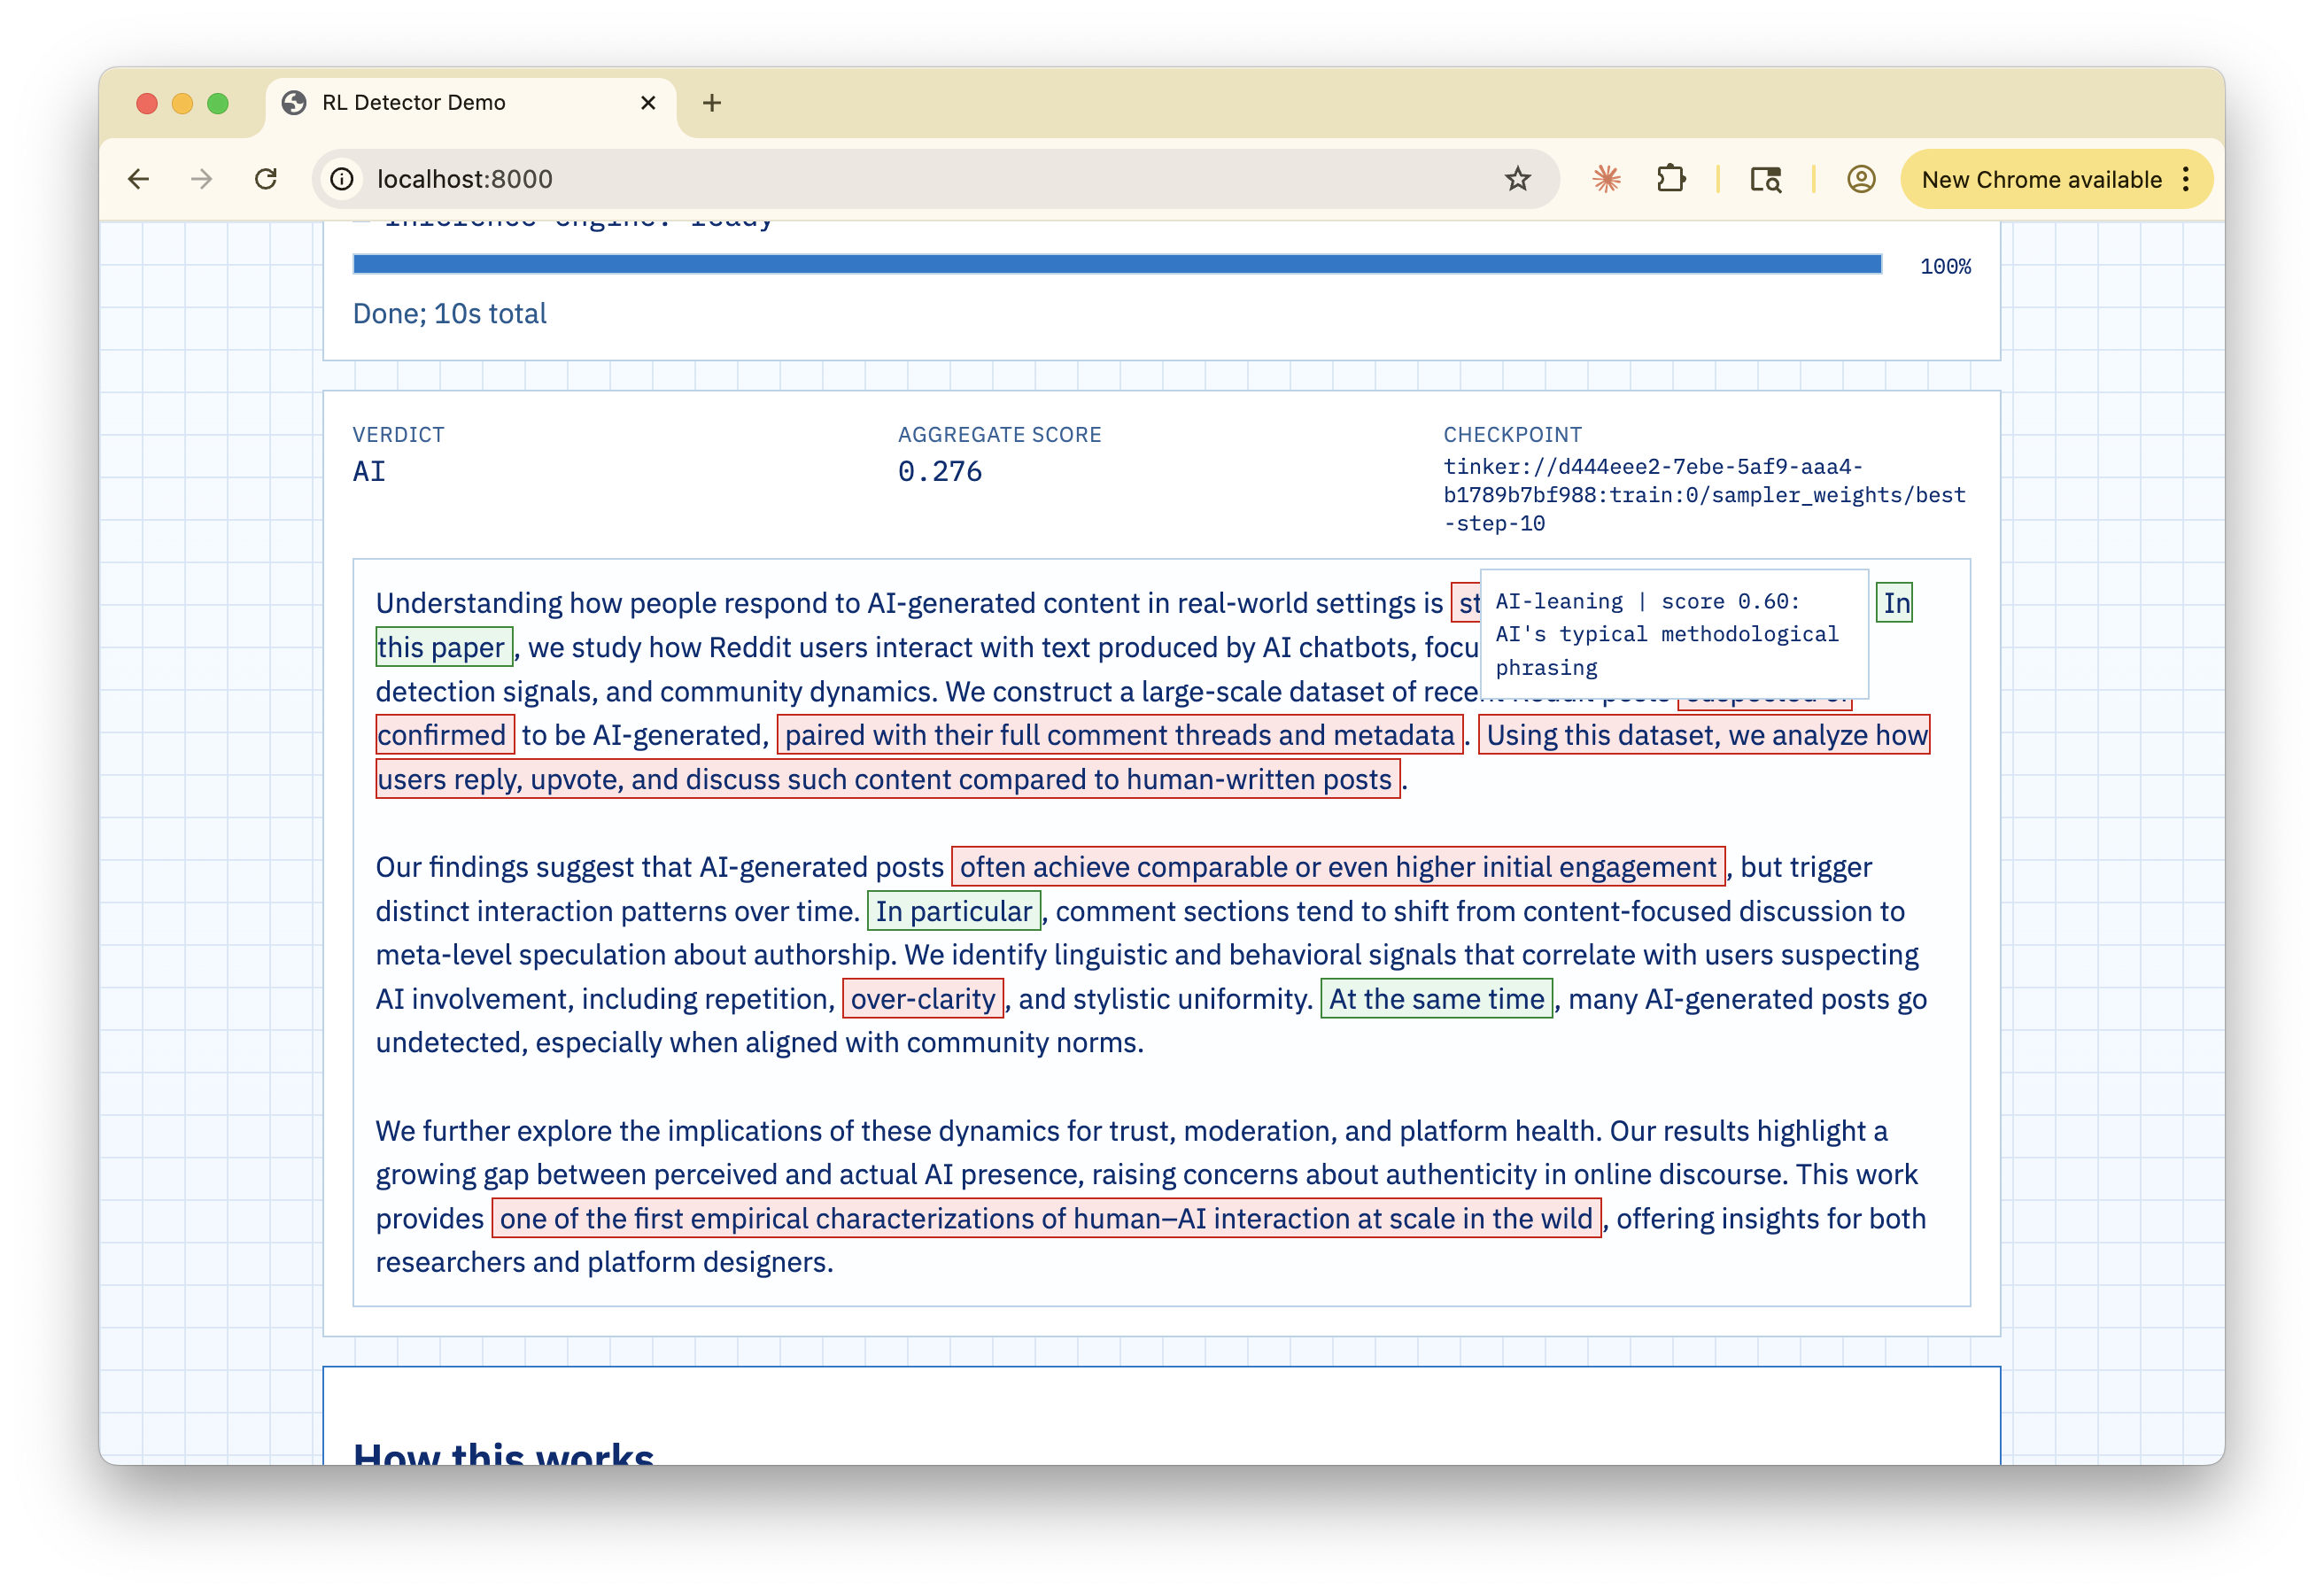The image size is (2324, 1596).
Task: Click the browser back arrow
Action: click(139, 179)
